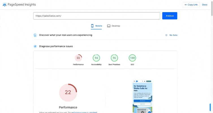The width and height of the screenshot is (213, 113).
Task: Click the No Data label
Action: (173, 35)
